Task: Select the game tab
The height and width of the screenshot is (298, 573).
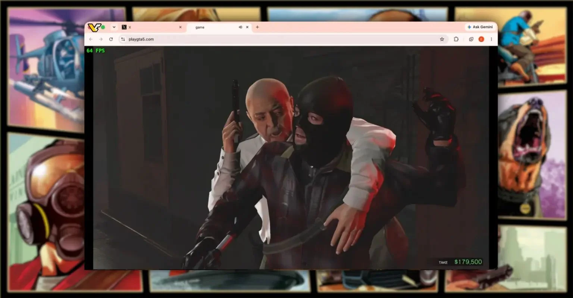Action: [219, 27]
